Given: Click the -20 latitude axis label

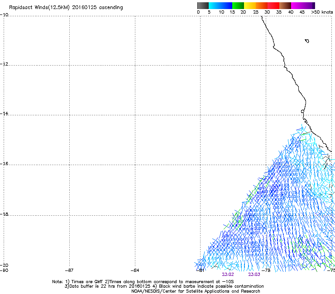Looking at the screenshot, I should 4,265.
